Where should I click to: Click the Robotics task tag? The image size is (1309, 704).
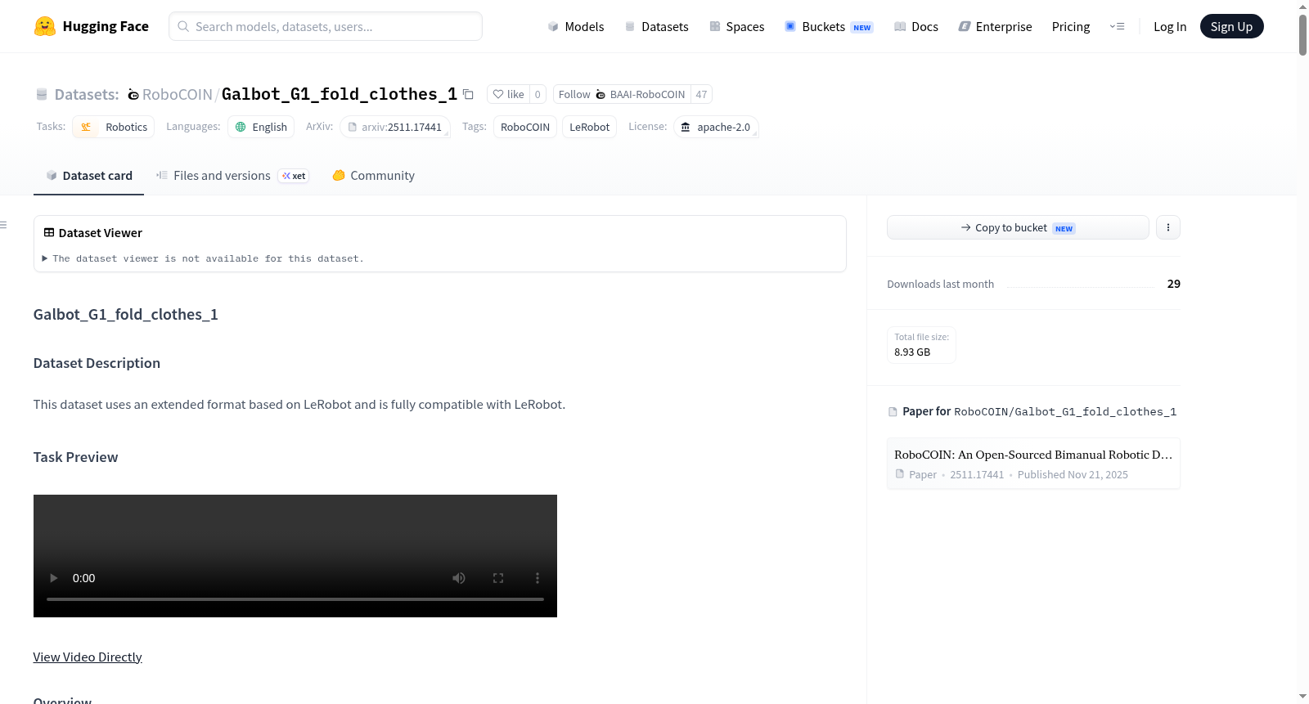pyautogui.click(x=114, y=127)
